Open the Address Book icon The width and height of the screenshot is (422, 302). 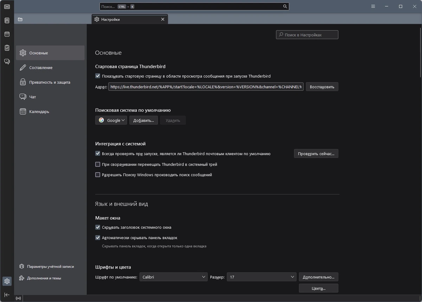(x=7, y=20)
